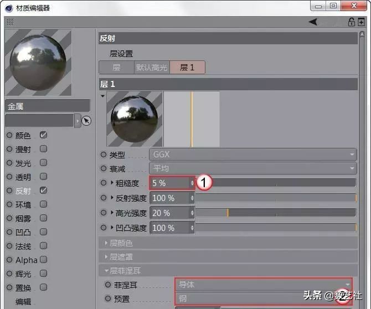Switch to the 默认高光 tab
The height and width of the screenshot is (309, 371).
tap(152, 68)
